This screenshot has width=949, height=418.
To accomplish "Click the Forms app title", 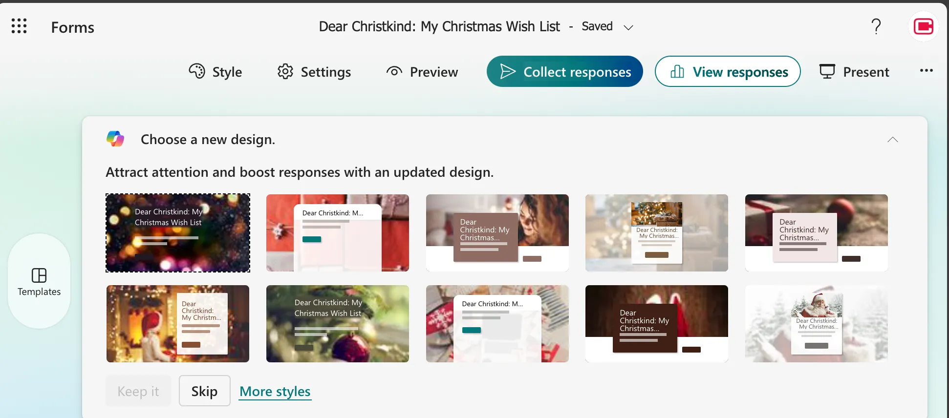I will [x=72, y=27].
